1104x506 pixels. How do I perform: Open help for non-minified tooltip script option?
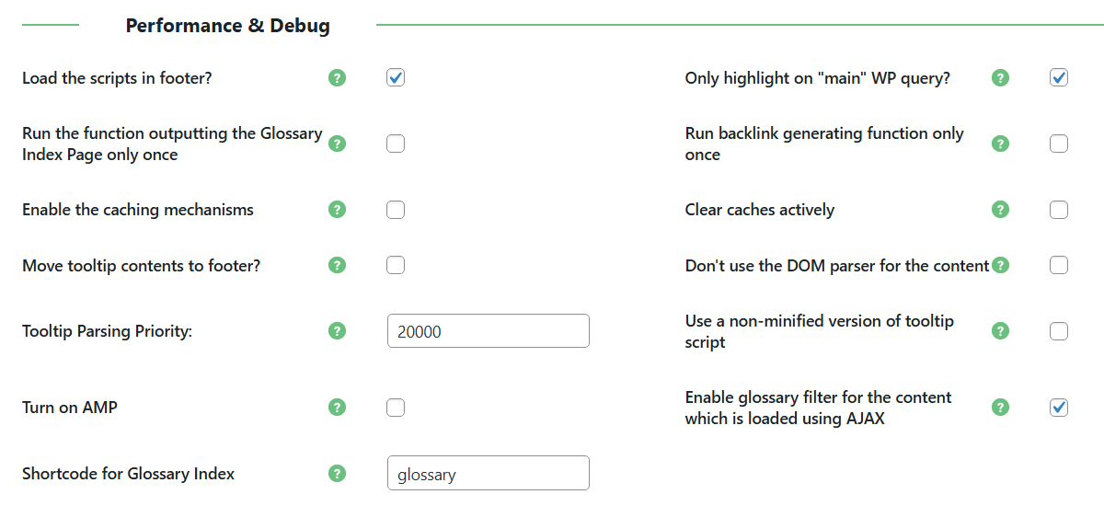pos(1000,331)
